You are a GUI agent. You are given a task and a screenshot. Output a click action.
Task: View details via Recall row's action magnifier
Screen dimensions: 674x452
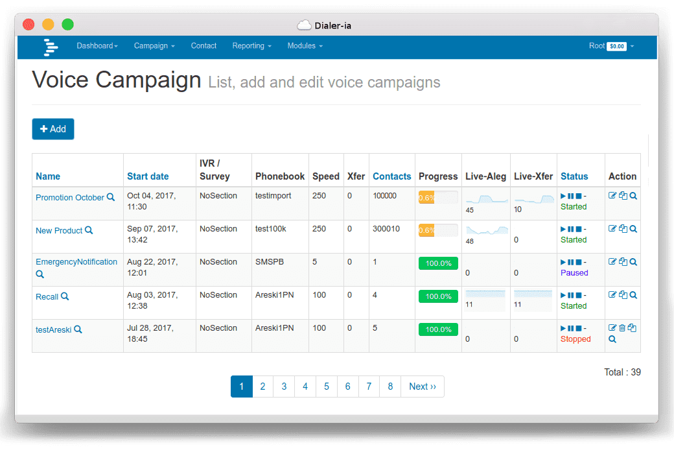coord(633,295)
